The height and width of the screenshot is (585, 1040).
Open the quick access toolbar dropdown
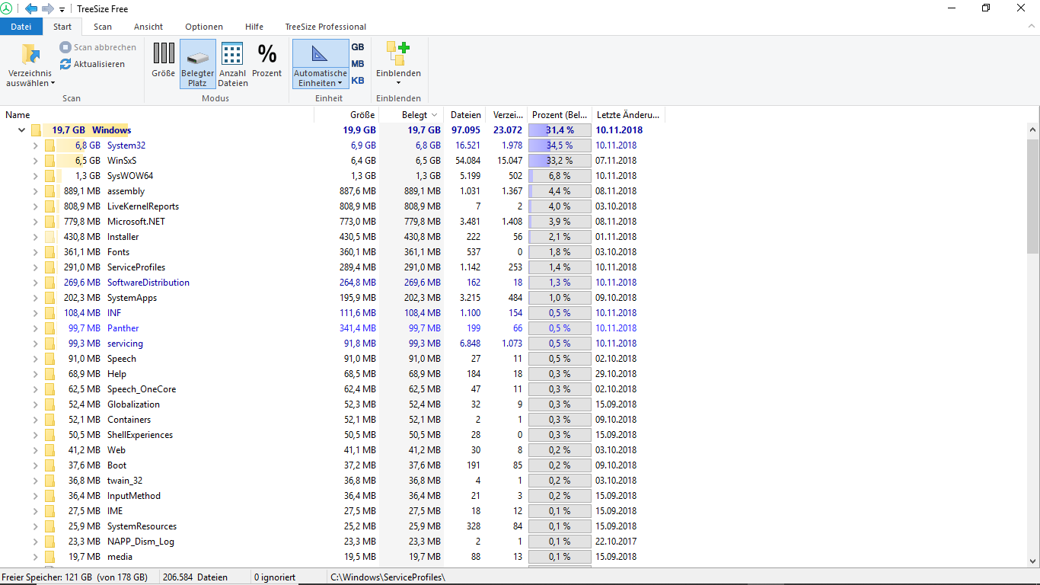pos(62,9)
